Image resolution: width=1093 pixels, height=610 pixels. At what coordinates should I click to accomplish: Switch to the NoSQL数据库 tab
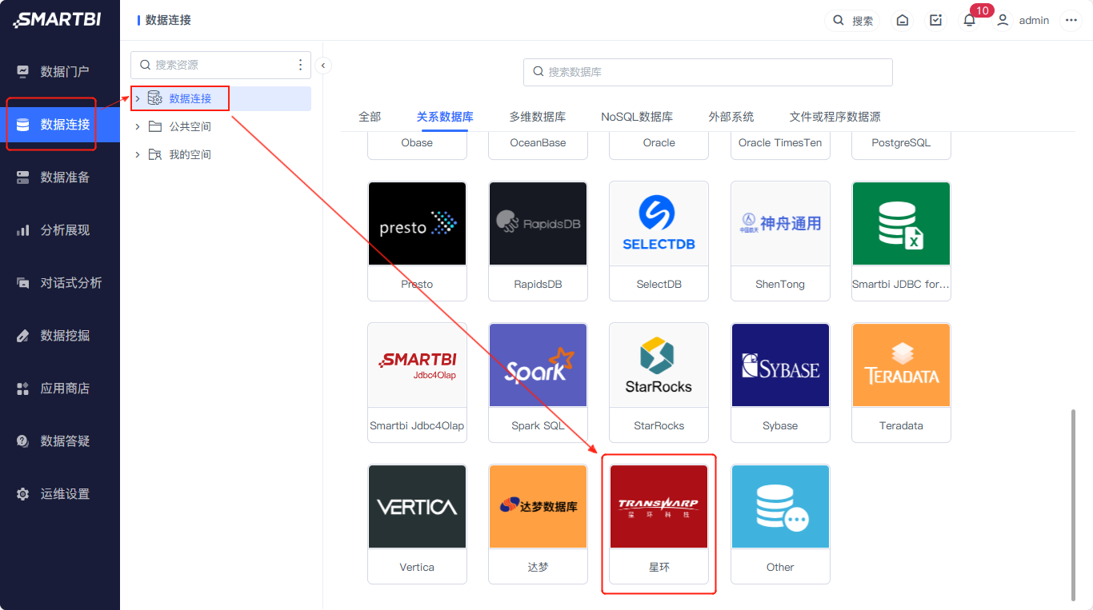click(637, 117)
